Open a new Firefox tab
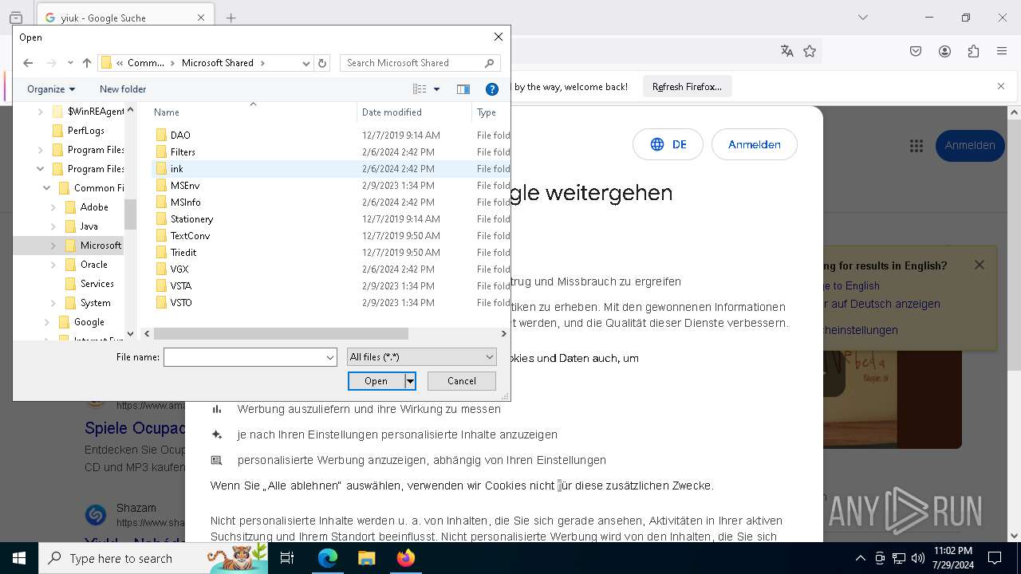 tap(231, 18)
